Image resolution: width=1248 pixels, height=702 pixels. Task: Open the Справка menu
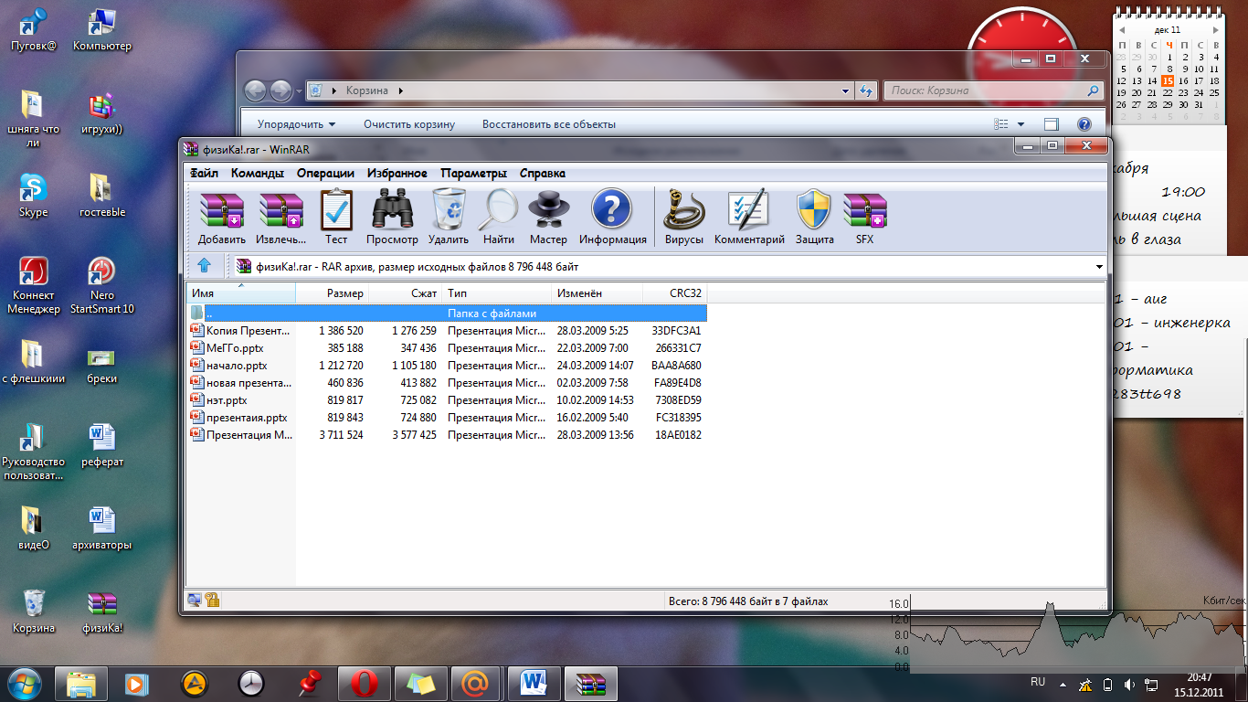[543, 173]
